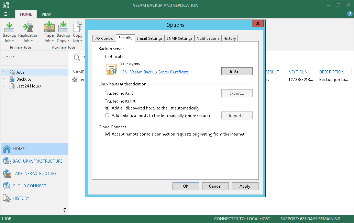Click the disabled Import... button
The image size is (354, 223).
pyautogui.click(x=237, y=116)
